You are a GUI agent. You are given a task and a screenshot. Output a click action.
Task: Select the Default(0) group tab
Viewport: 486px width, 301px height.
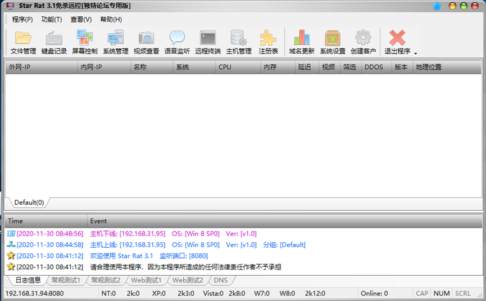click(29, 202)
